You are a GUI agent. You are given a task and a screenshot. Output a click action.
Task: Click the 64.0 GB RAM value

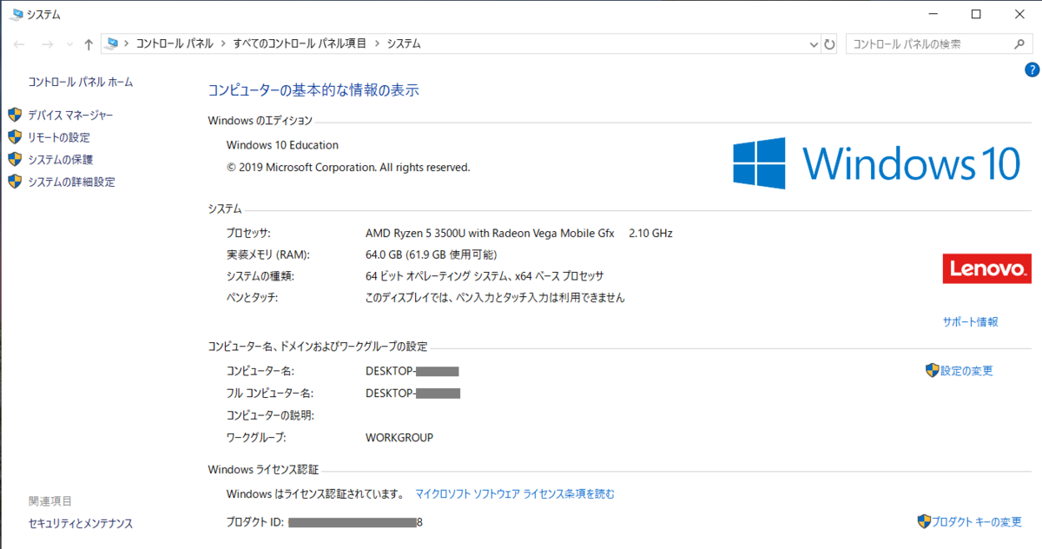(x=432, y=255)
